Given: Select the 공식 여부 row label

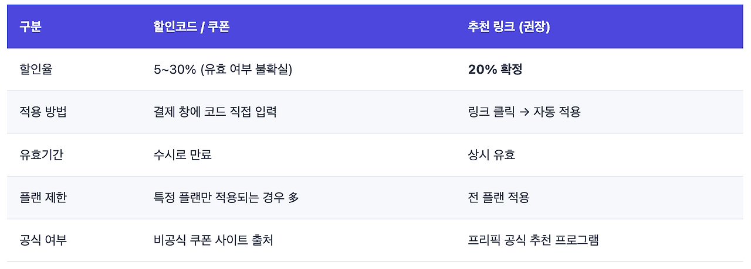Looking at the screenshot, I should coord(43,240).
